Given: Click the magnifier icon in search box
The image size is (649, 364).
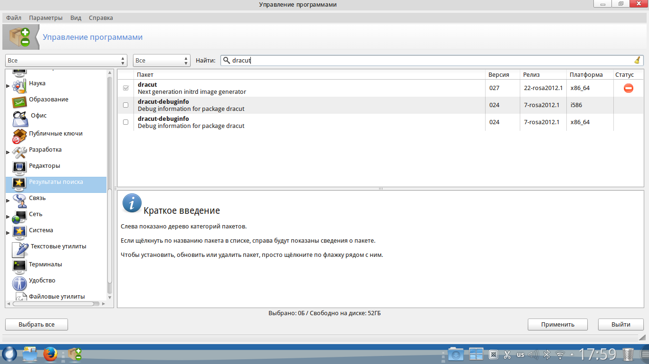Looking at the screenshot, I should click(x=227, y=60).
